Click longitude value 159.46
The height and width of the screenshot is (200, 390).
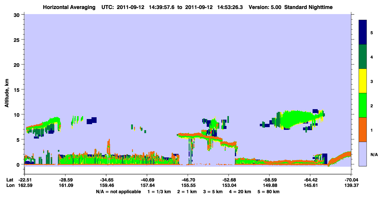coord(106,185)
